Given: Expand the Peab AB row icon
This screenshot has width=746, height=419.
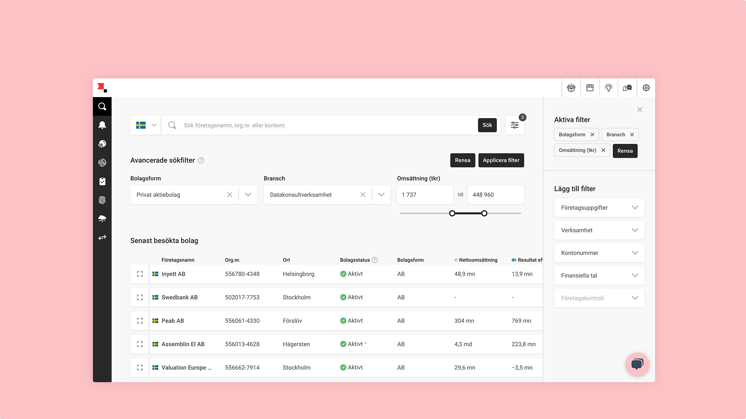Looking at the screenshot, I should [x=140, y=321].
